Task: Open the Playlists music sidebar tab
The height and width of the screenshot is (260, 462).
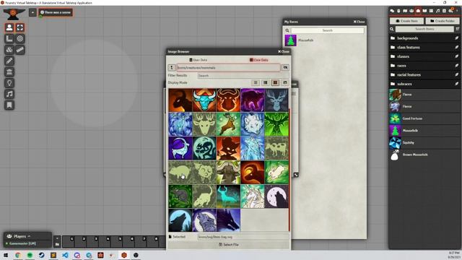Action: click(x=438, y=11)
